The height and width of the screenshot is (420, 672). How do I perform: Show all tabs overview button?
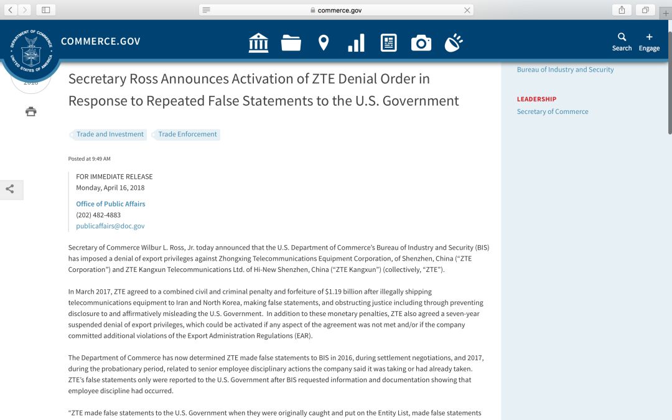point(645,10)
